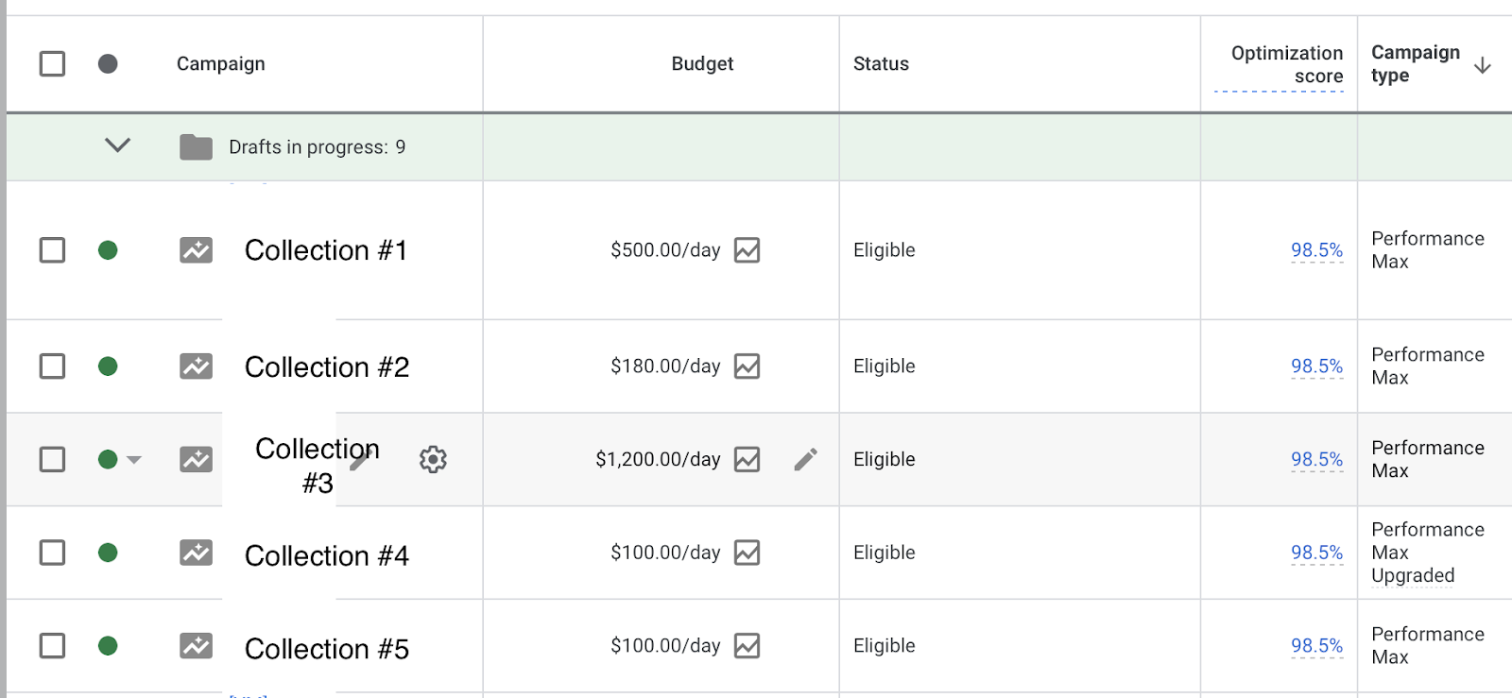Screen dimensions: 1512x698
Task: Open the settings gear for Collection #3
Action: [433, 460]
